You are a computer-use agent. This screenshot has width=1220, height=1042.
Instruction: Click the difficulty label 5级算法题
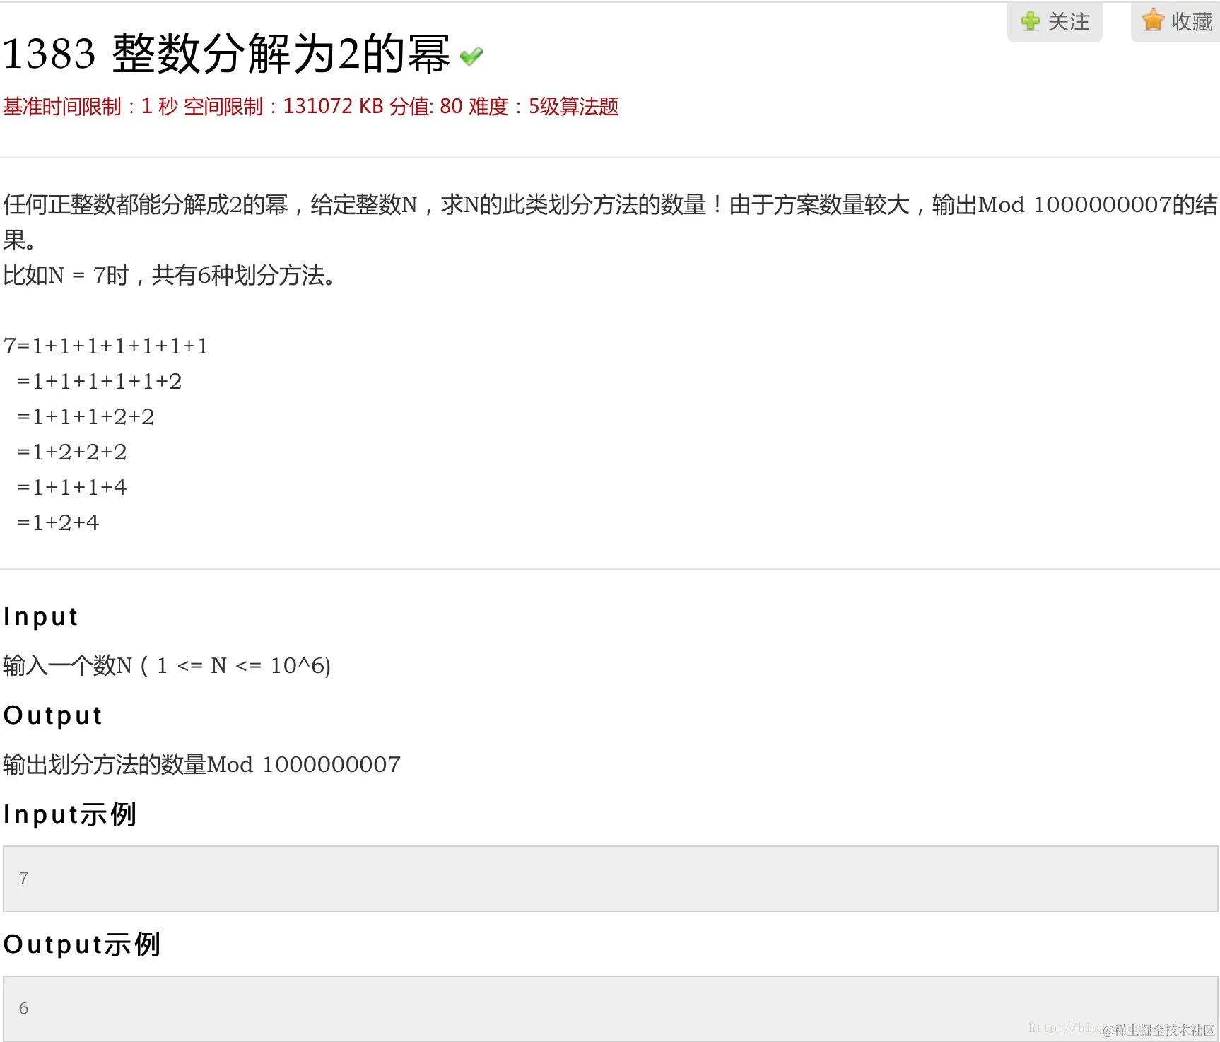tap(573, 107)
